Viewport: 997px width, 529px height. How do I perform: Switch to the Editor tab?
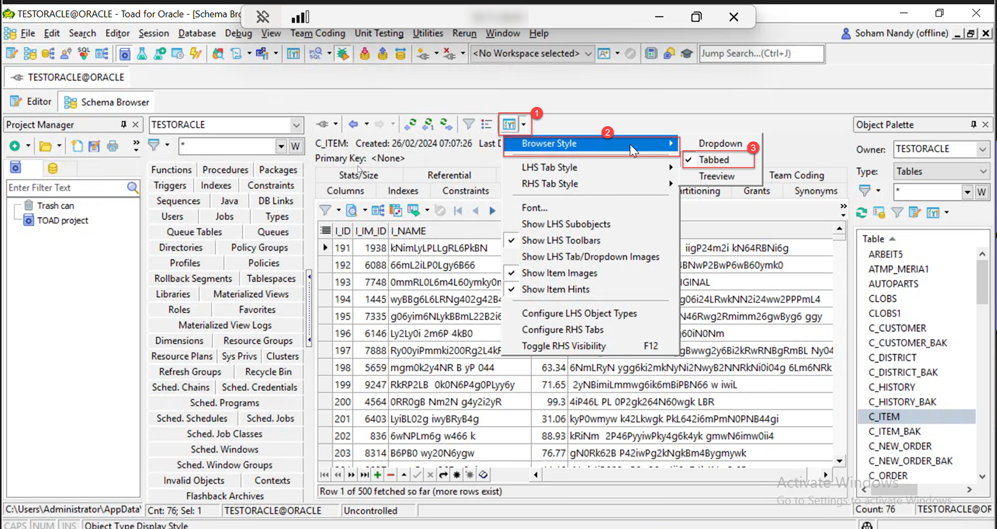pos(31,101)
